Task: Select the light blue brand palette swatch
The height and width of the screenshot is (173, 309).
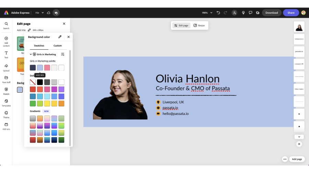Action: point(40,68)
